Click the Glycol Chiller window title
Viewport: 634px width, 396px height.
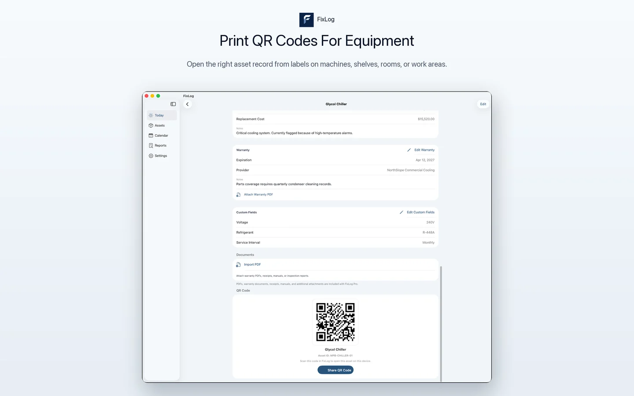click(336, 104)
